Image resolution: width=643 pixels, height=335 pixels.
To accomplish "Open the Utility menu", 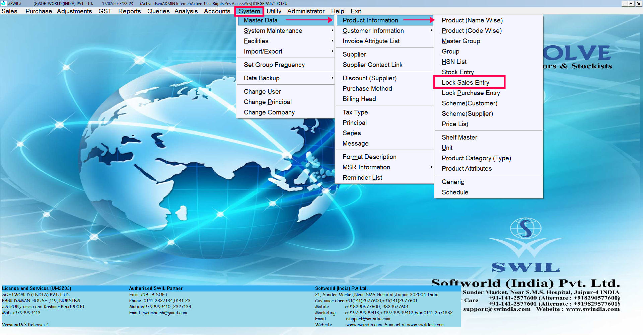I will point(274,11).
